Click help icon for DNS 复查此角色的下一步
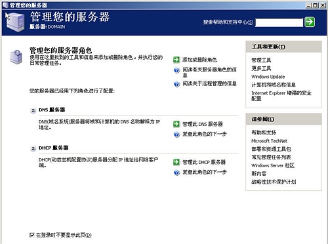The image size is (328, 244). click(176, 134)
